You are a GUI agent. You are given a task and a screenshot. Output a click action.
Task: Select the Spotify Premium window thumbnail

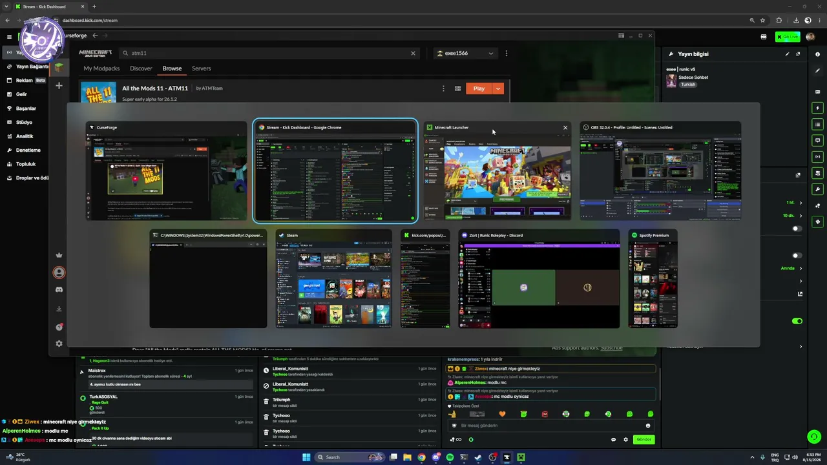click(653, 279)
